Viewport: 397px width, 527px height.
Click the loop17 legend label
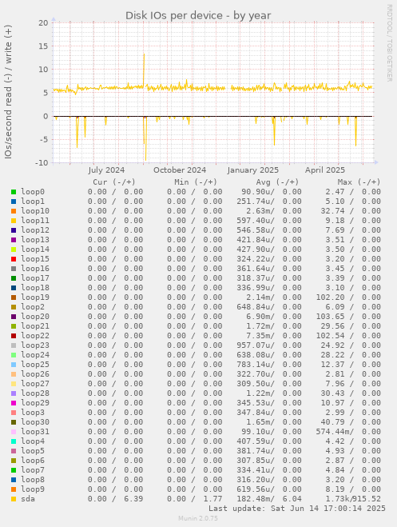click(35, 278)
